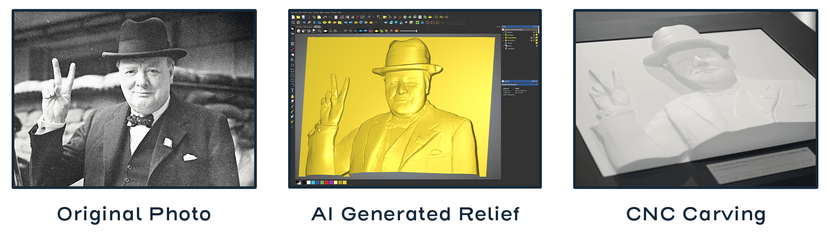Click the New Model icon in toolbar

293,17
